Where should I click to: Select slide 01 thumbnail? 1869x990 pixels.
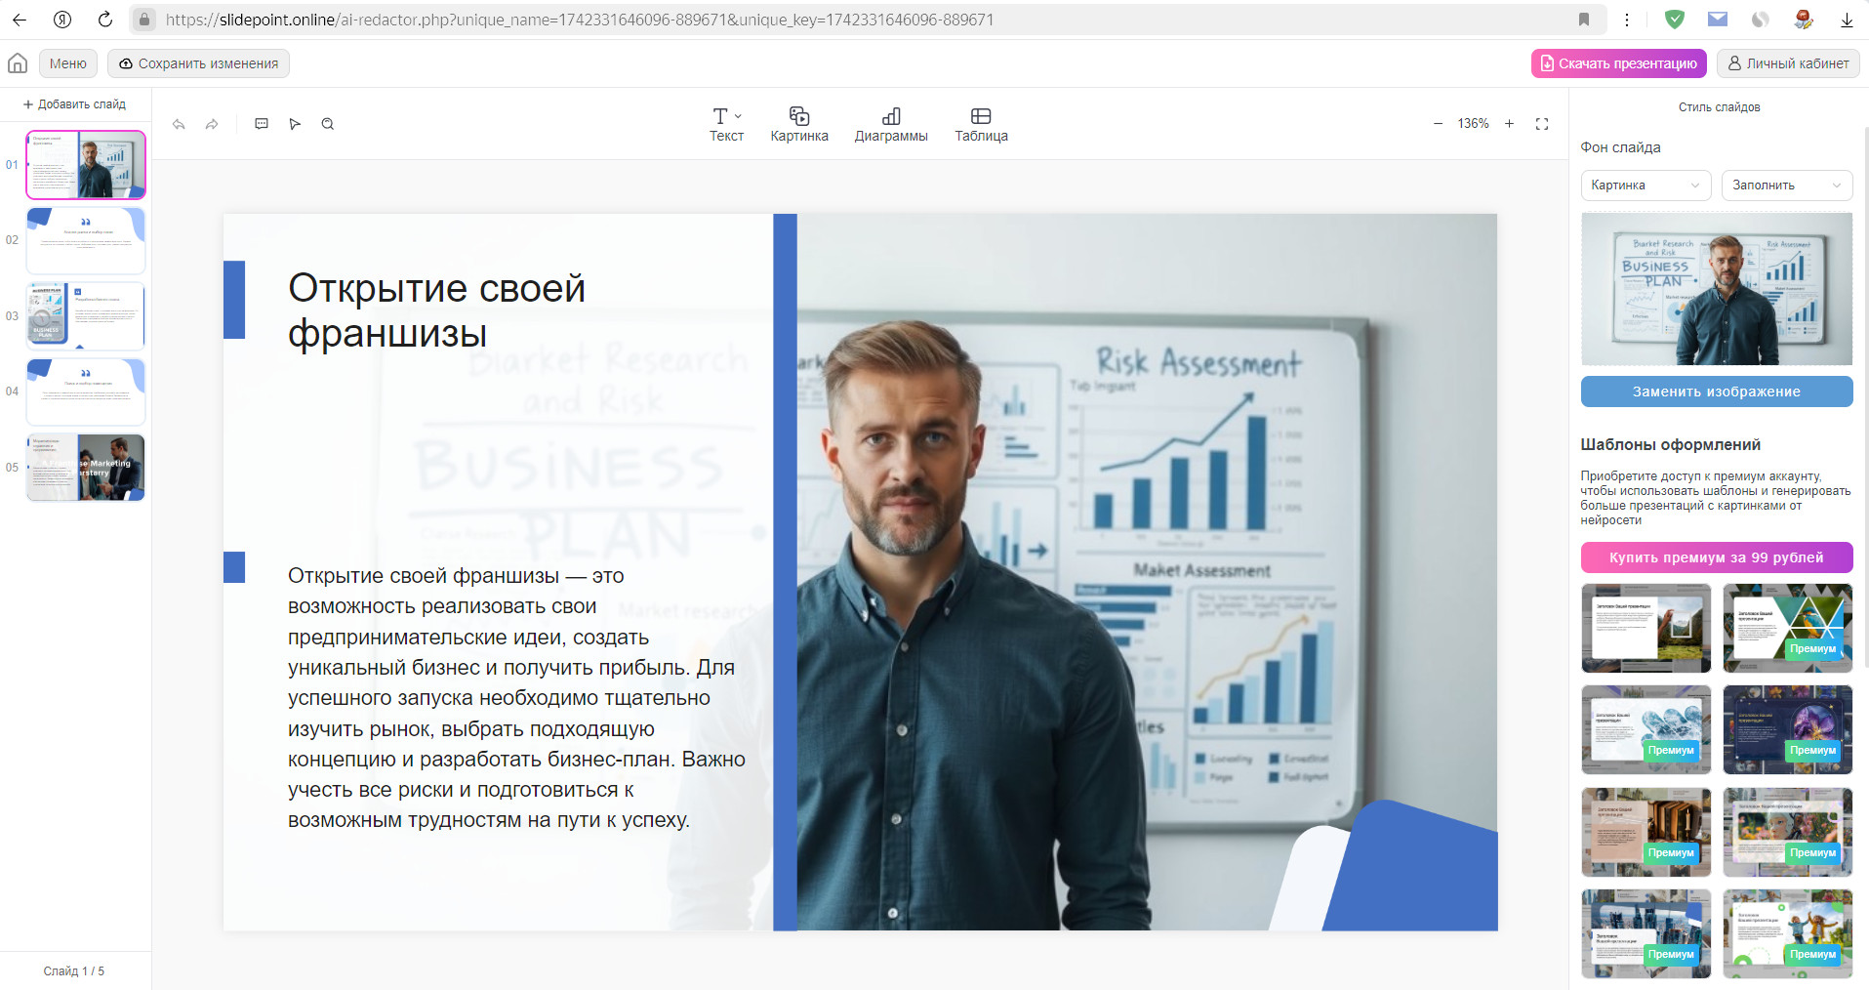pos(86,165)
